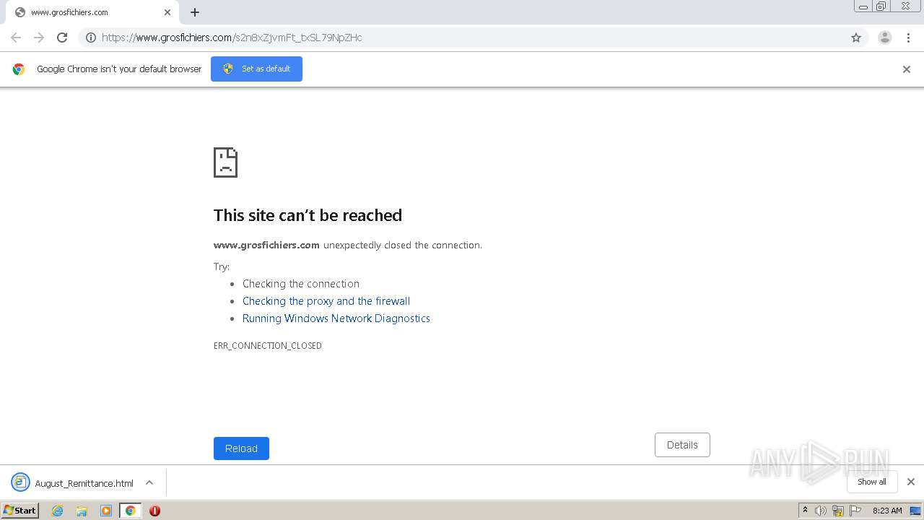Reload page using toolbar refresh icon

[62, 38]
